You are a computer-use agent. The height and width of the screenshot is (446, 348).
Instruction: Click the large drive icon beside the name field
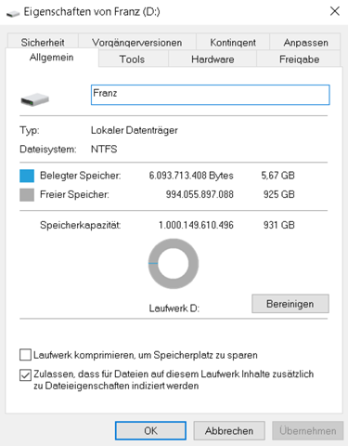[x=34, y=99]
